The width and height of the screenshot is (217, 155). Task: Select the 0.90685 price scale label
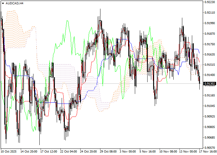[210, 137]
